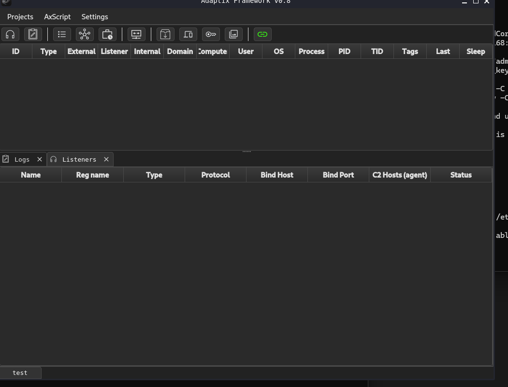The height and width of the screenshot is (387, 508).
Task: Open the Settings menu
Action: pos(95,17)
